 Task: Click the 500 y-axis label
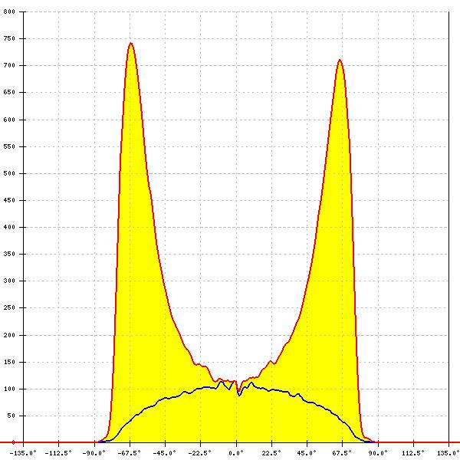point(9,173)
